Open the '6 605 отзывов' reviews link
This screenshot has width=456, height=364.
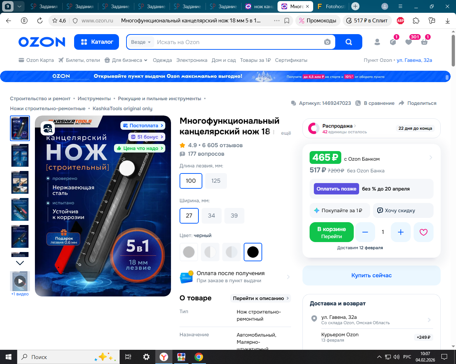(x=222, y=145)
